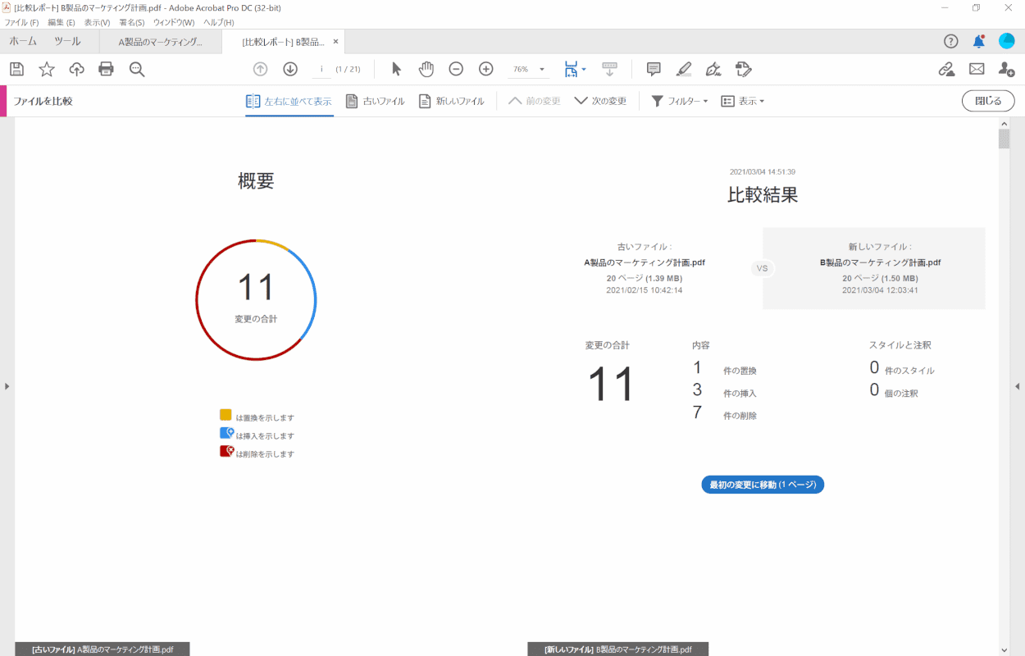1025x656 pixels.
Task: Click 次の変更 next change button
Action: point(600,101)
